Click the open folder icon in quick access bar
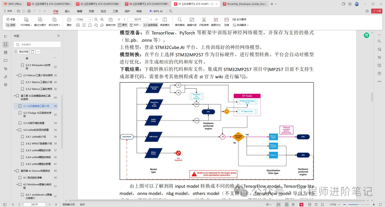Image resolution: width=385 pixels, height=207 pixels. (19, 11)
